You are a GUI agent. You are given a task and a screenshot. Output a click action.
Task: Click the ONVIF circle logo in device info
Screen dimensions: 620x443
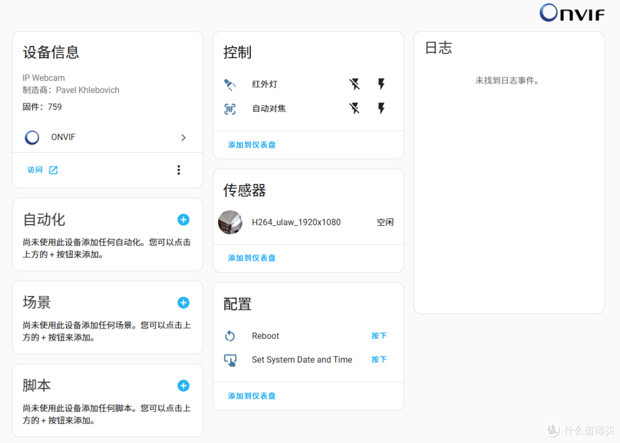coord(32,137)
